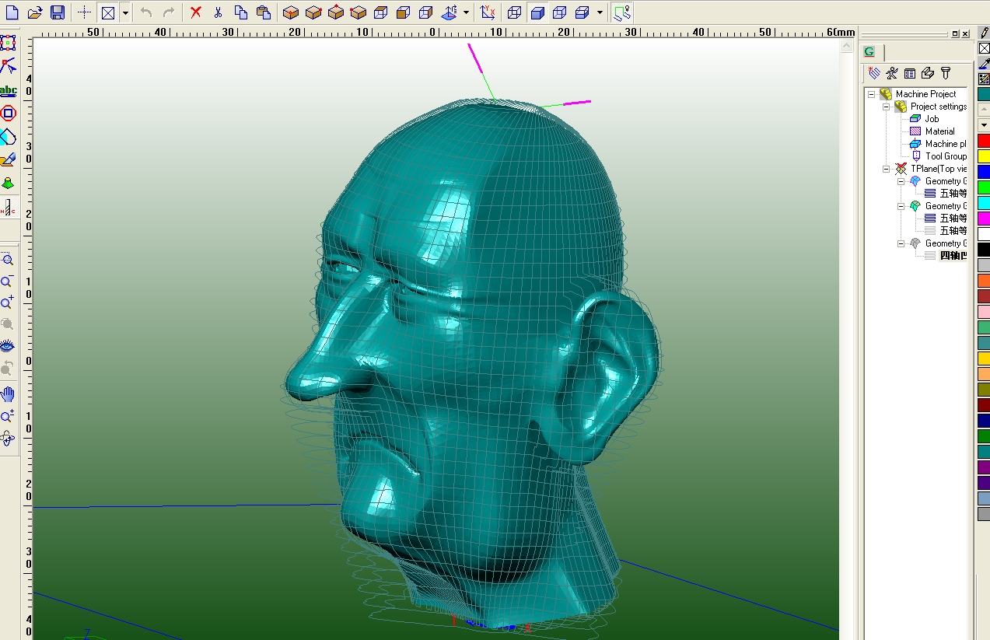Click the scissors Cut icon
The image size is (990, 640).
point(219,12)
